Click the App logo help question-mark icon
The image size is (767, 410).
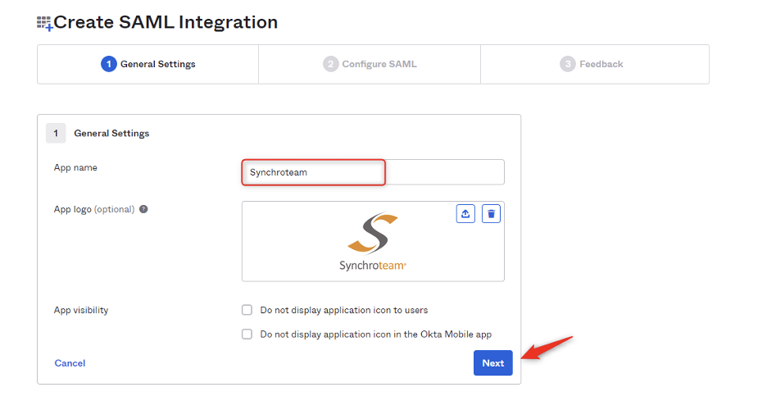[143, 209]
